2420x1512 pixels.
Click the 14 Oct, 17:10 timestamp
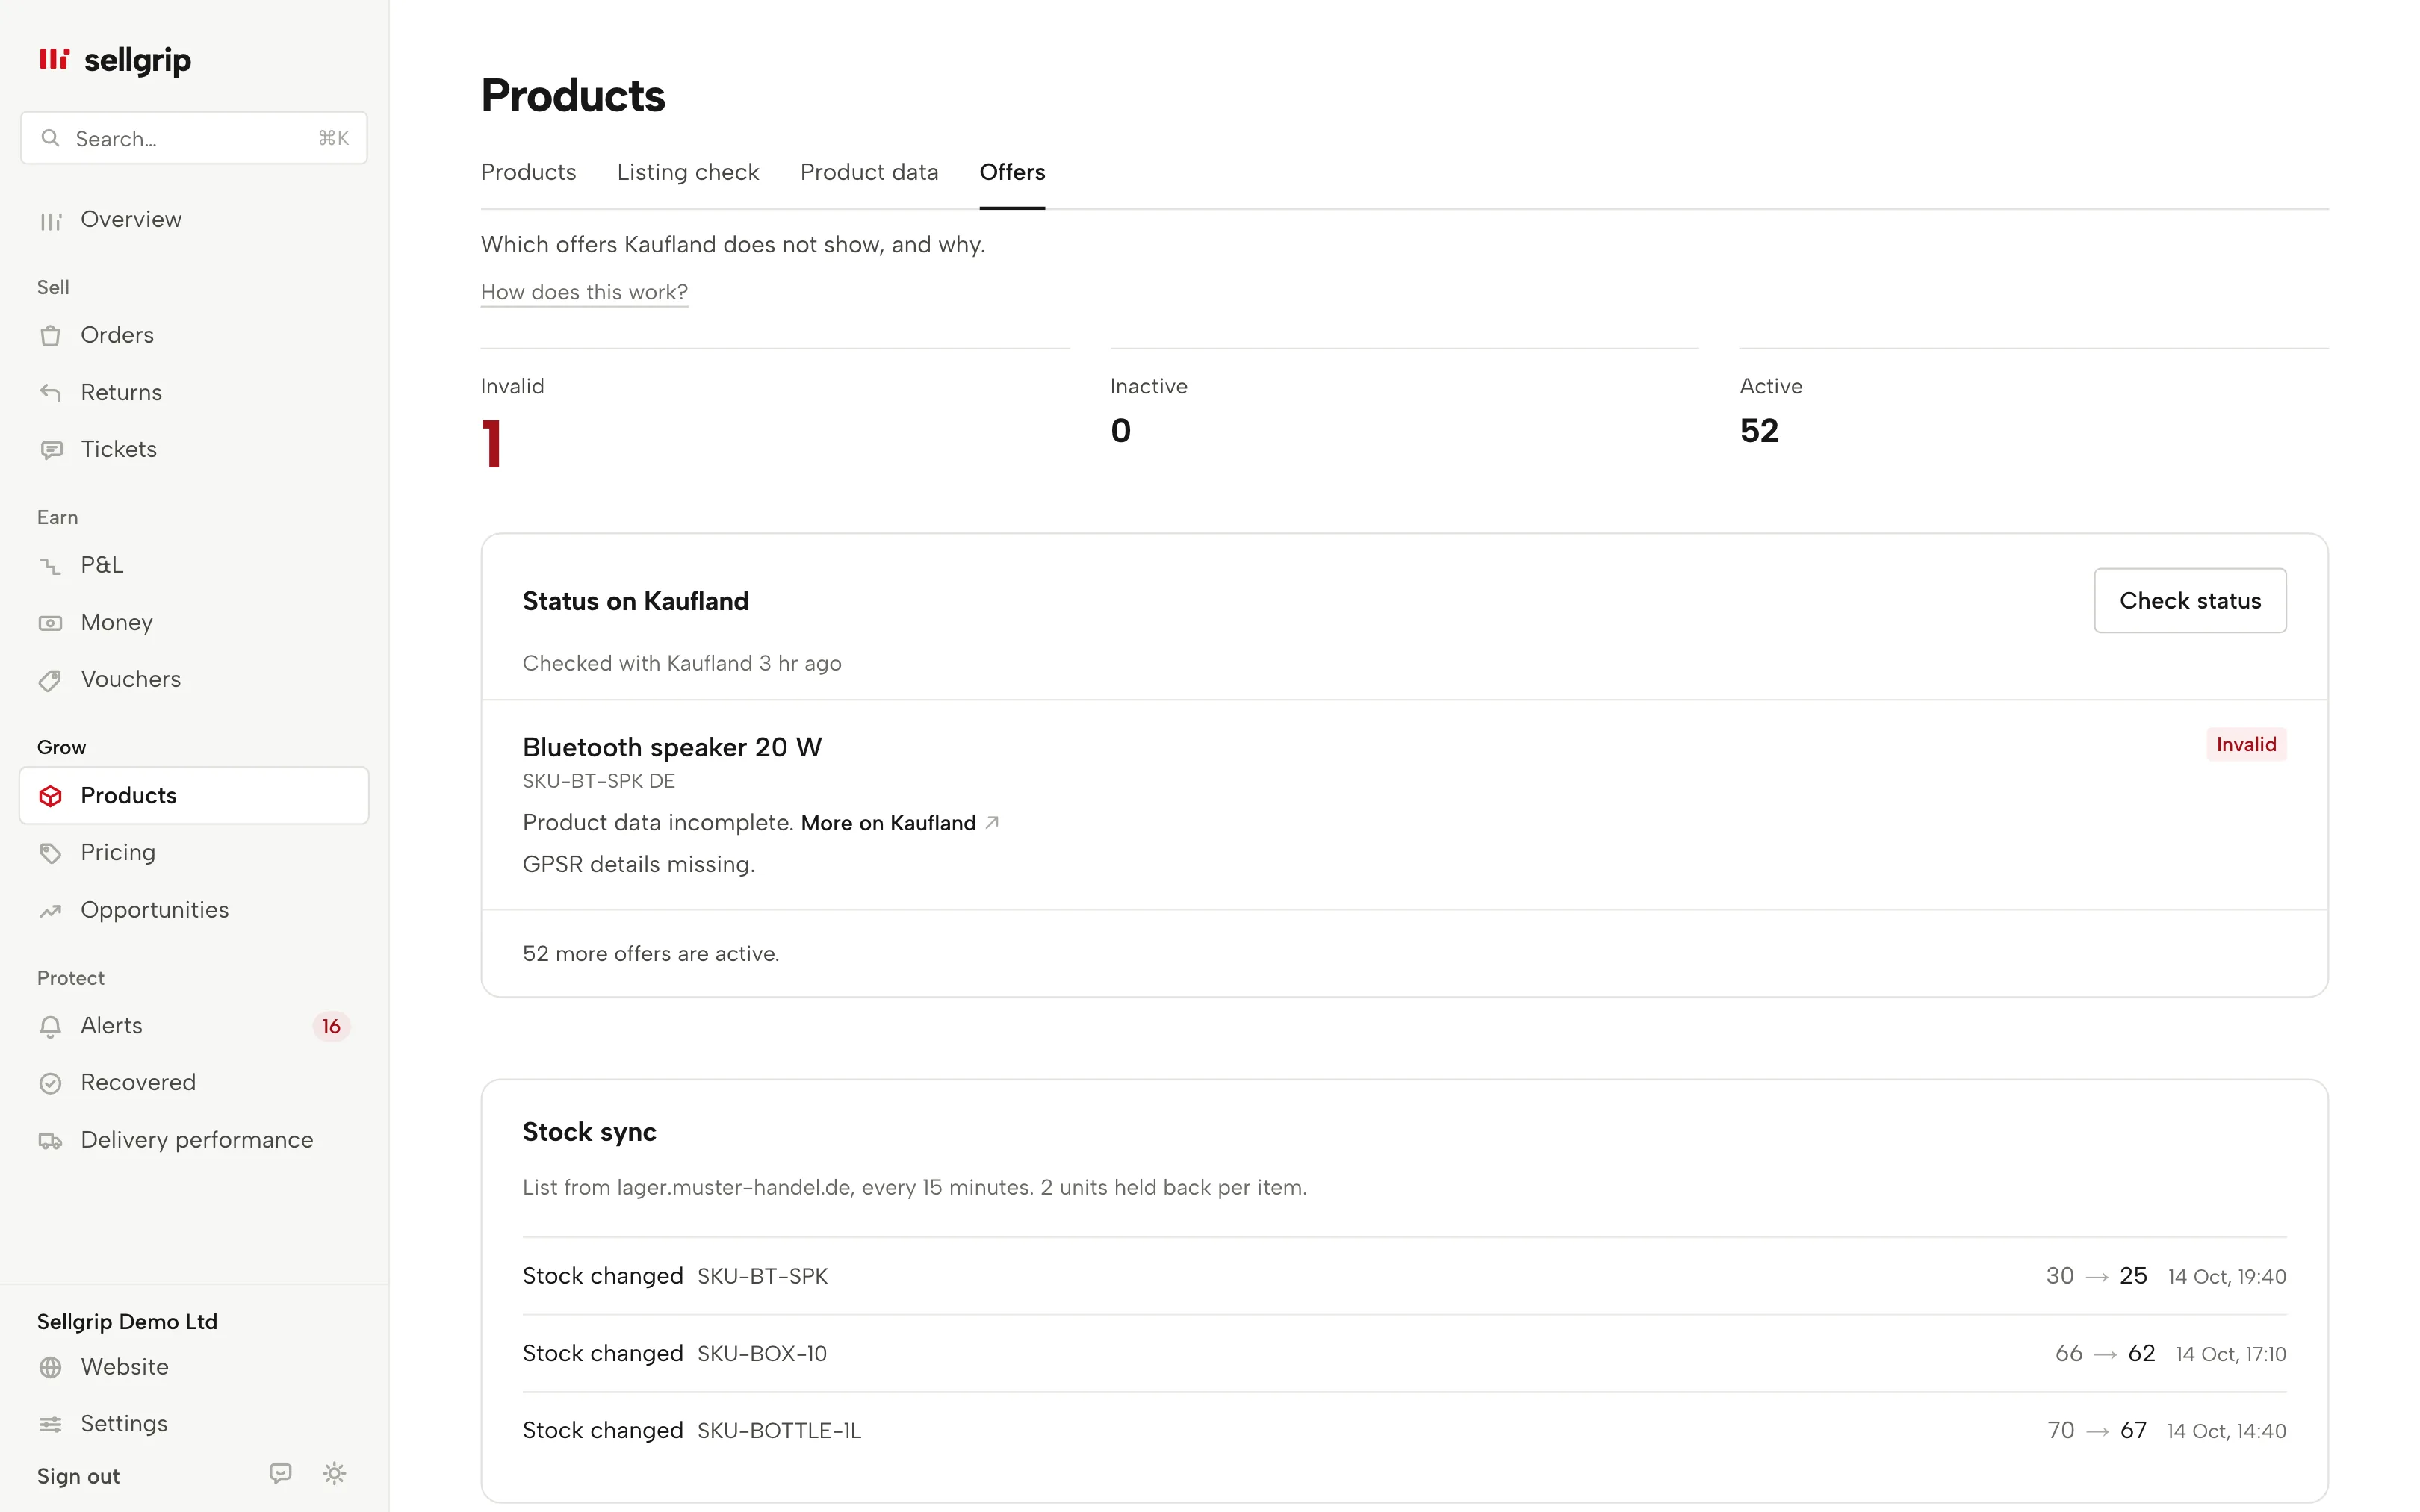[2231, 1354]
